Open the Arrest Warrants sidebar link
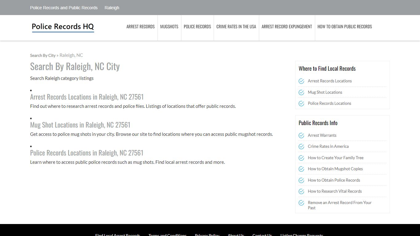Viewport: 420px width, 236px height. pyautogui.click(x=322, y=135)
